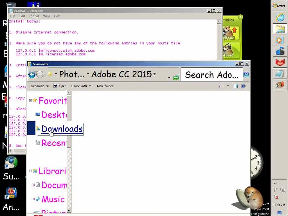Click the network tray icon
The height and width of the screenshot is (216, 288).
[x=283, y=190]
